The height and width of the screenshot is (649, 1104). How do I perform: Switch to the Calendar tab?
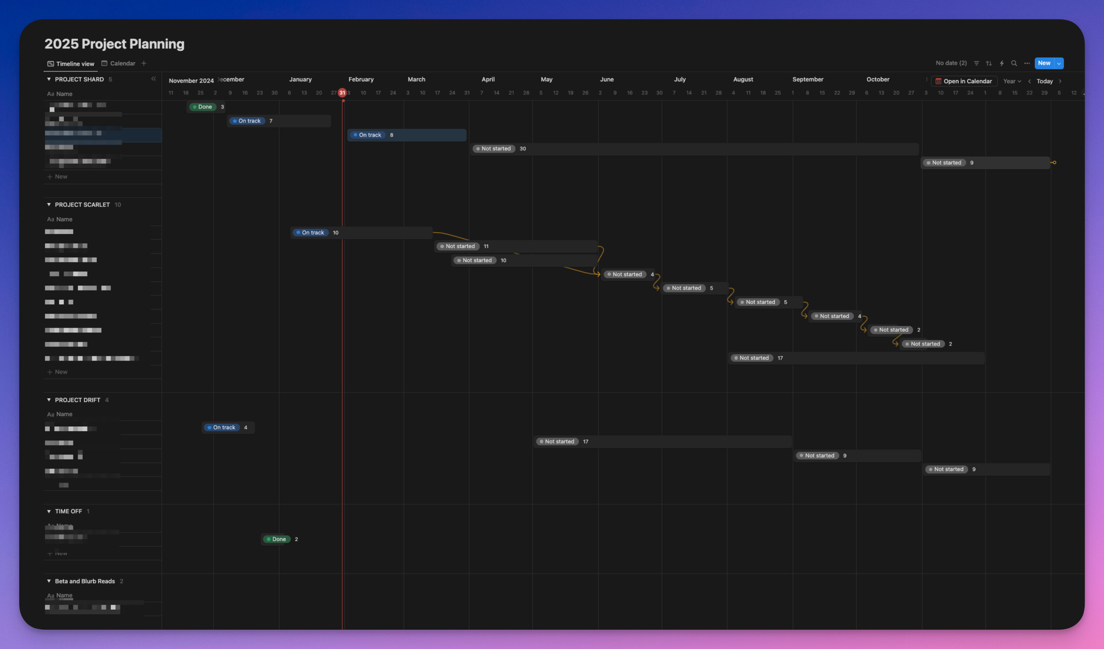[x=118, y=63]
